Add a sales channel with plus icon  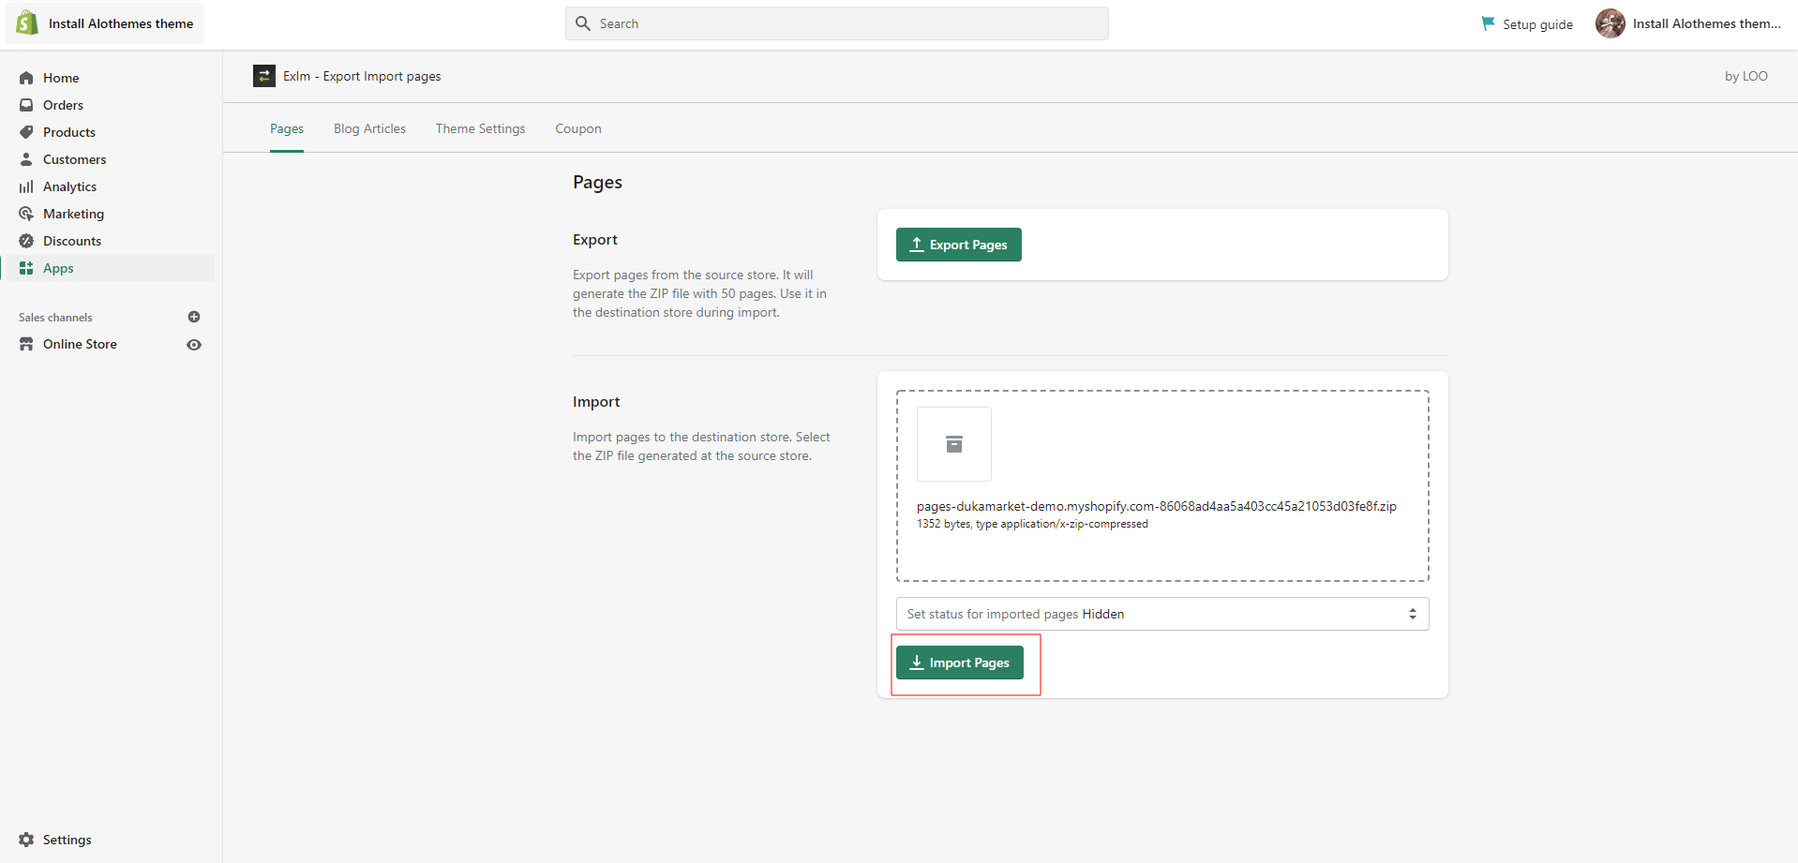[x=194, y=317]
